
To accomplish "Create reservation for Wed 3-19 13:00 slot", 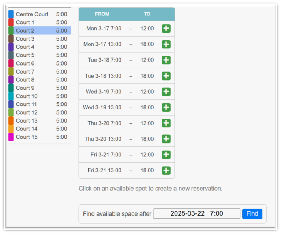I will (x=166, y=107).
